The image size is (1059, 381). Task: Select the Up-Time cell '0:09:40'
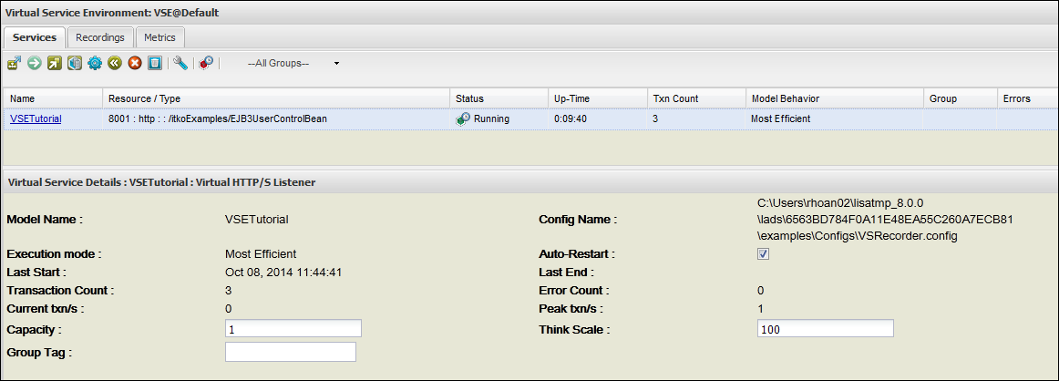[x=569, y=118]
